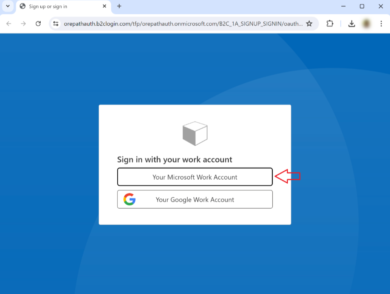The width and height of the screenshot is (390, 294).
Task: Close the browser window
Action: (x=380, y=6)
